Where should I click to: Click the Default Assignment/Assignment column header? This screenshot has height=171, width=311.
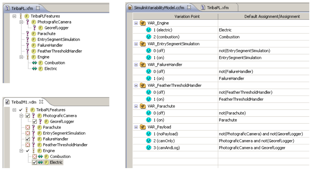pos(272,16)
